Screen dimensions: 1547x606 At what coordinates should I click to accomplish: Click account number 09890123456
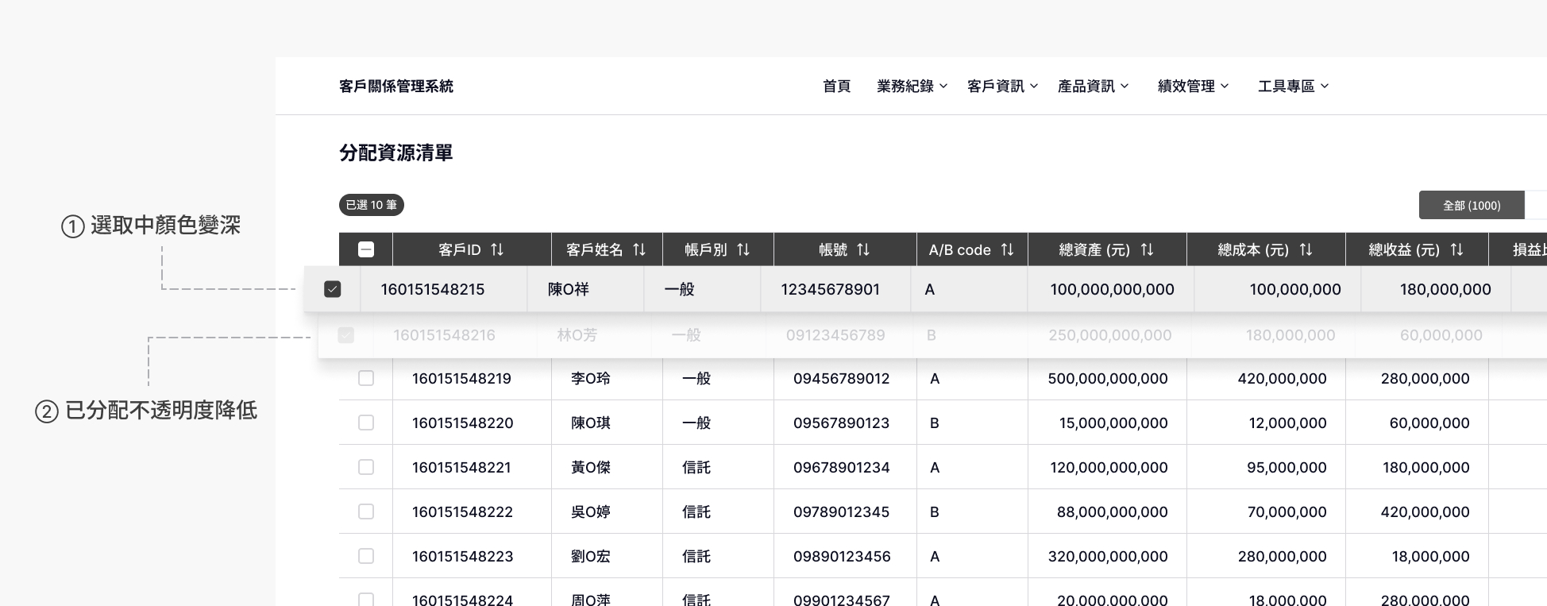click(x=842, y=556)
